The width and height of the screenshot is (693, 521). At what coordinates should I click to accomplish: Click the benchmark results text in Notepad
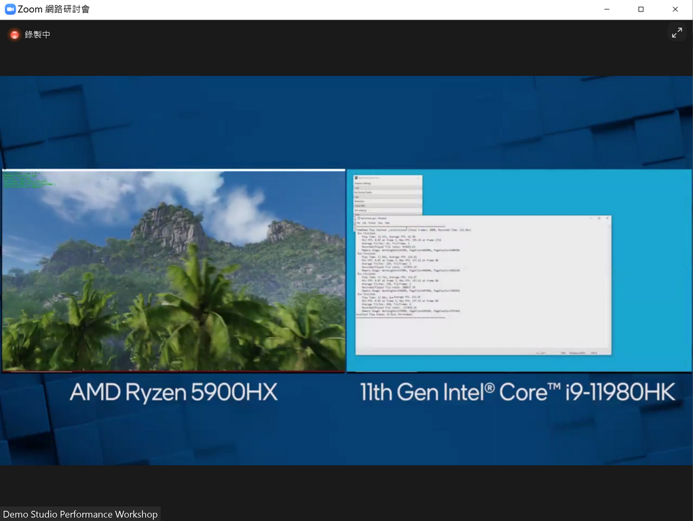[x=413, y=272]
